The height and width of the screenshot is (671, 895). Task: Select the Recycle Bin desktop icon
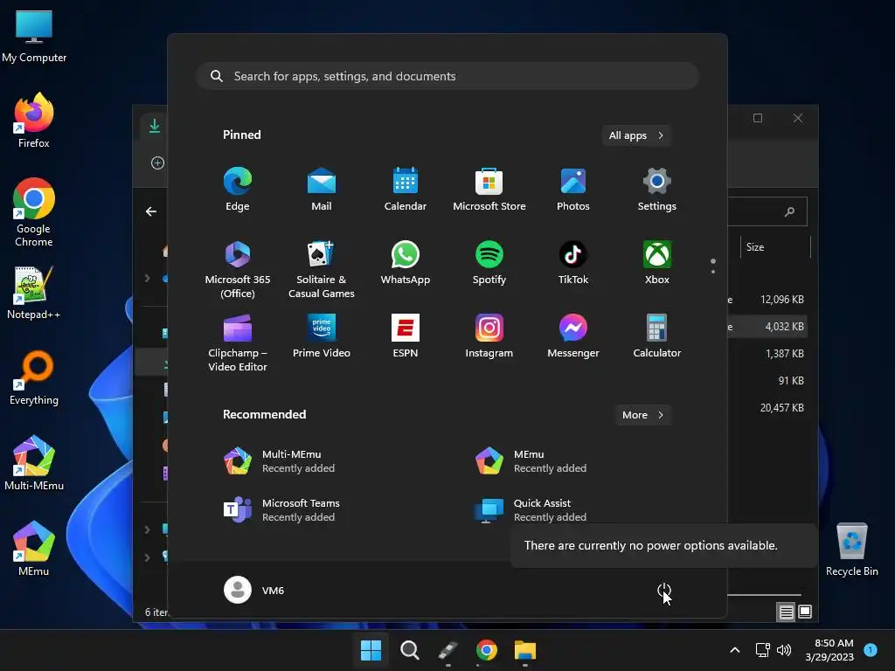(x=851, y=550)
